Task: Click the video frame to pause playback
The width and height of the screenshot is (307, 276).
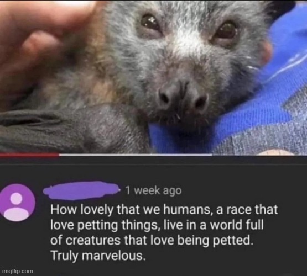Action: pos(154,77)
